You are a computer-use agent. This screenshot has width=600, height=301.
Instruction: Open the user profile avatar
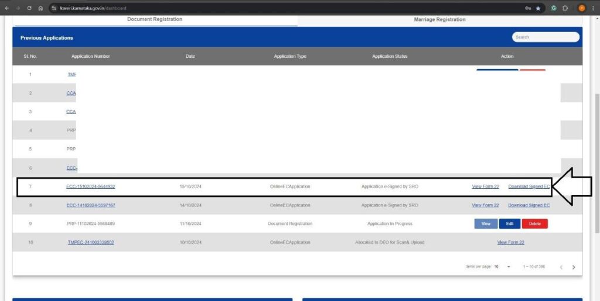point(580,8)
